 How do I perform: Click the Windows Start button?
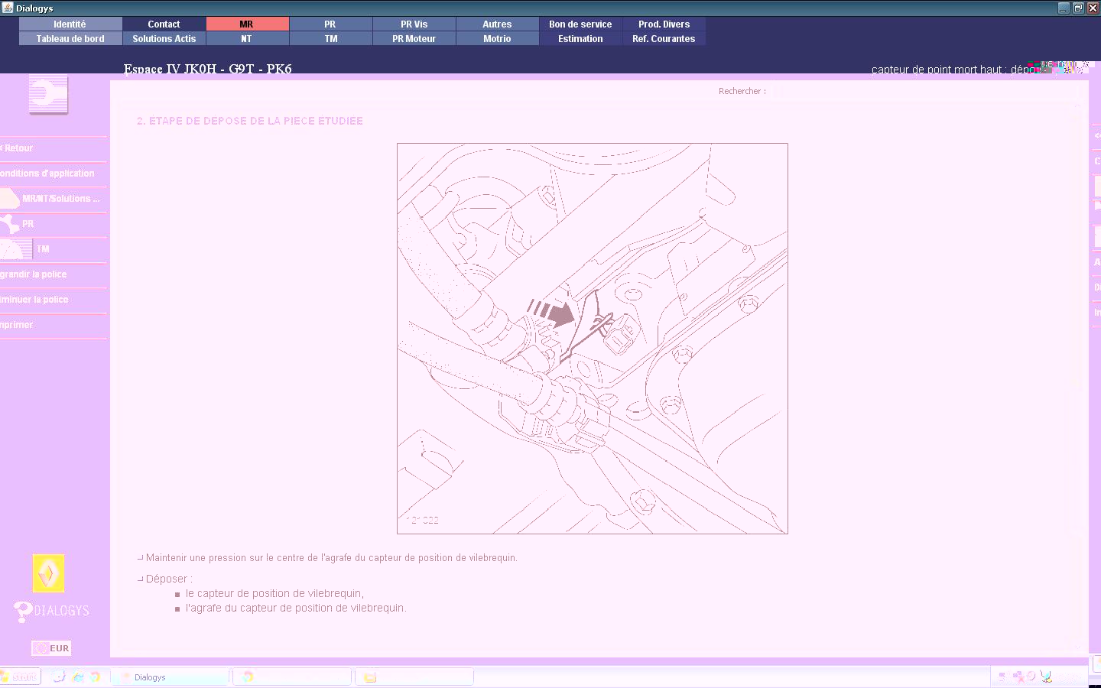coord(19,677)
